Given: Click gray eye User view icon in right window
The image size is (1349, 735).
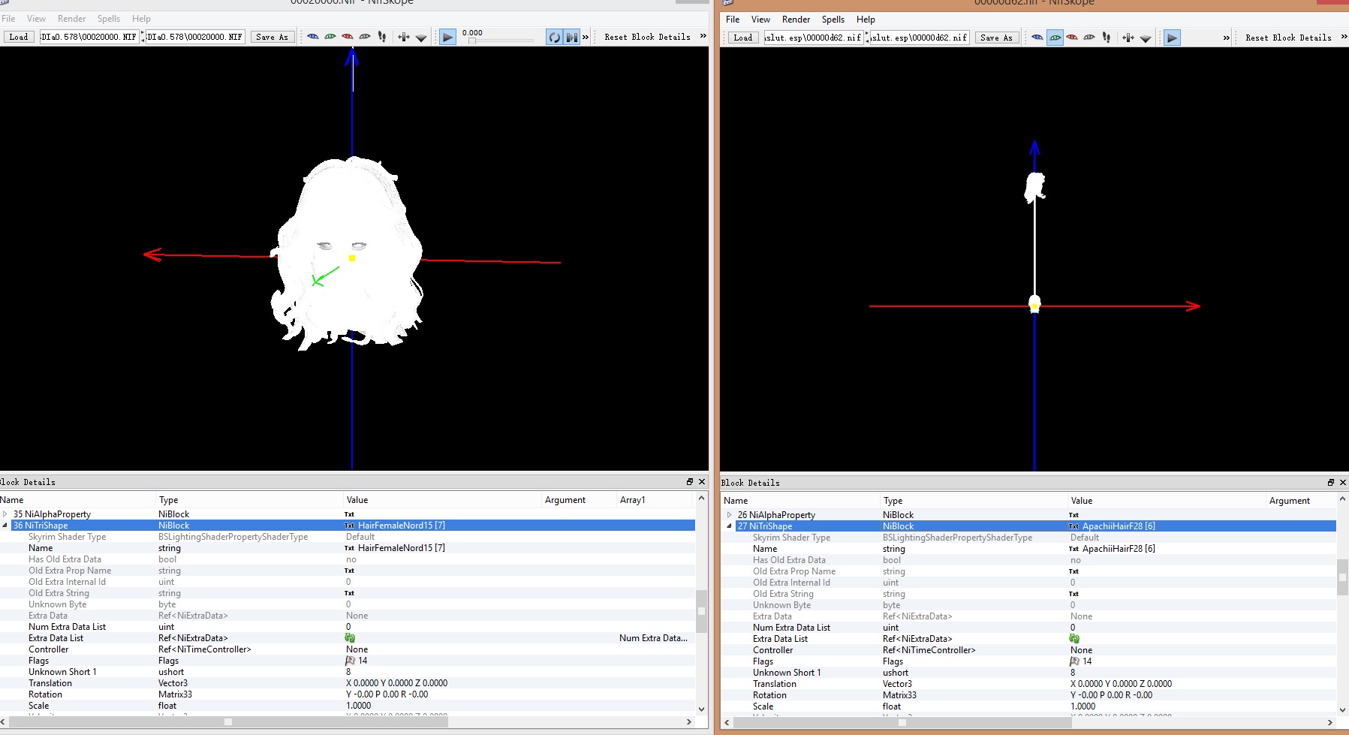Looking at the screenshot, I should (1089, 38).
